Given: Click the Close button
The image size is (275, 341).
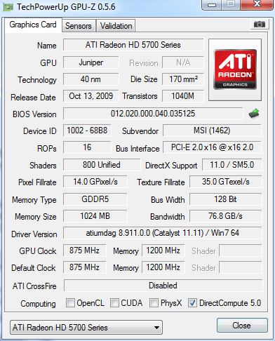Looking at the screenshot, I should 242,326.
